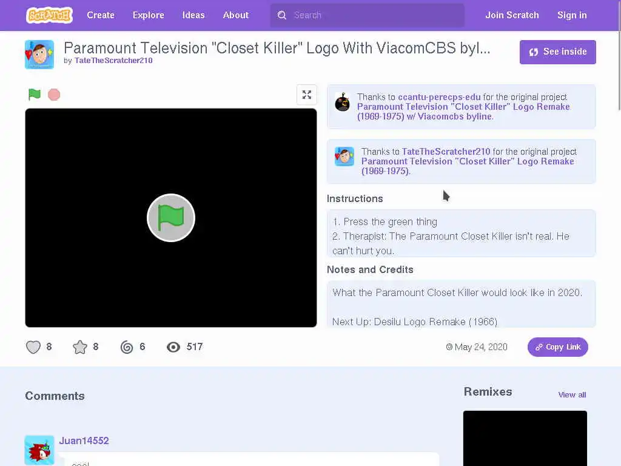
Task: Open Juan14552 commenter avatar
Action: click(x=39, y=450)
